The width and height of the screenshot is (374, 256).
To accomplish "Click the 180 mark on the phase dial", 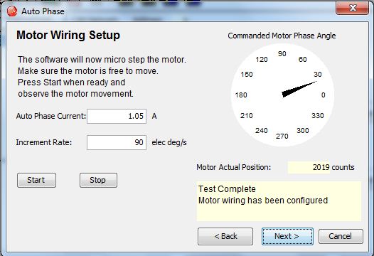I will [x=241, y=95].
